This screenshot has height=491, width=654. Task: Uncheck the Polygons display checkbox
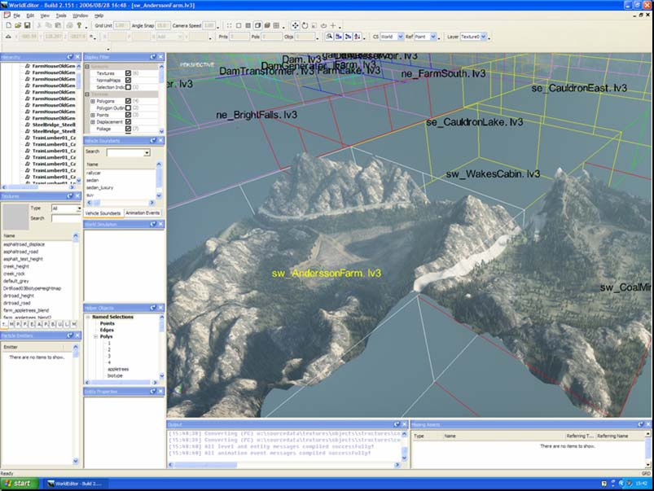pyautogui.click(x=128, y=101)
